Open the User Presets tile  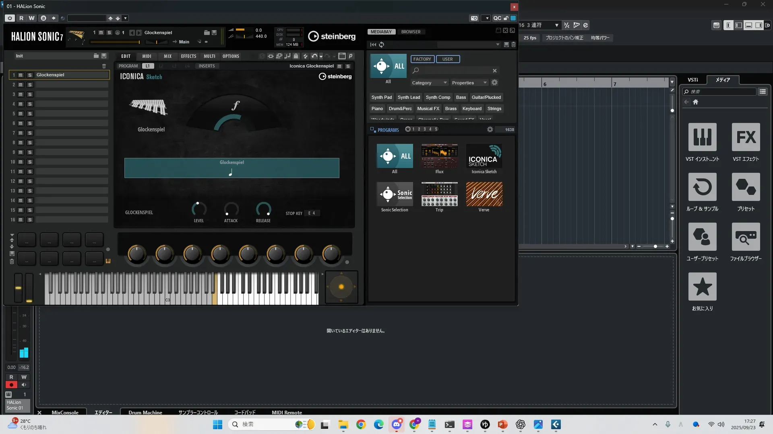point(702,237)
